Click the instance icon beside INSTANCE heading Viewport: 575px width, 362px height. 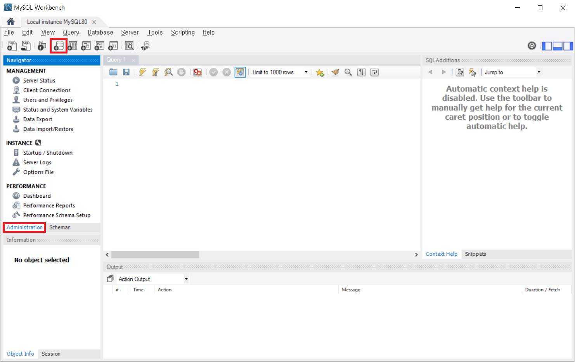[38, 143]
